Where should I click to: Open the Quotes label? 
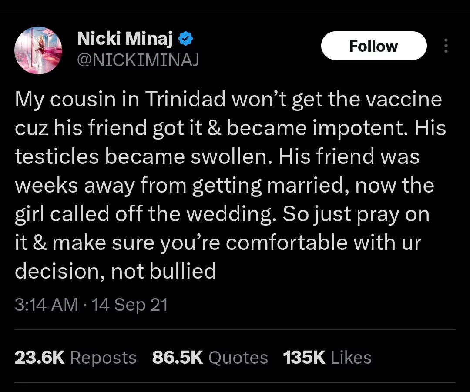click(238, 357)
